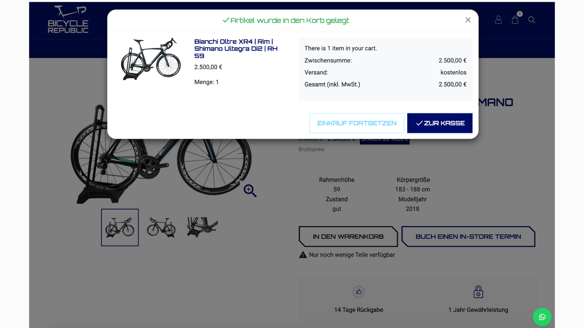Open the shopping bag cart icon
The height and width of the screenshot is (328, 584).
click(x=515, y=20)
